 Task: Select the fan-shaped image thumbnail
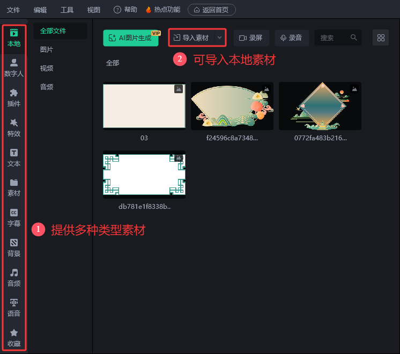[232, 106]
